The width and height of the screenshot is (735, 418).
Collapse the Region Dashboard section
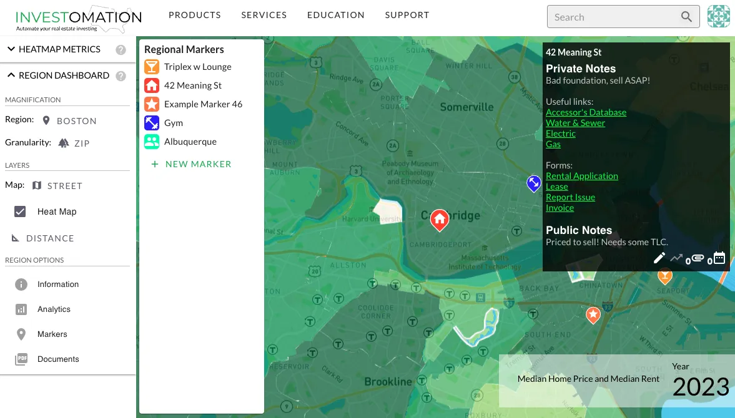[57, 75]
